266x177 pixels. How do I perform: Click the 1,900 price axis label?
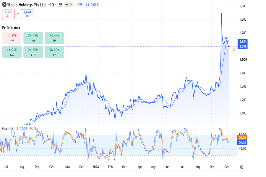[243, 6]
